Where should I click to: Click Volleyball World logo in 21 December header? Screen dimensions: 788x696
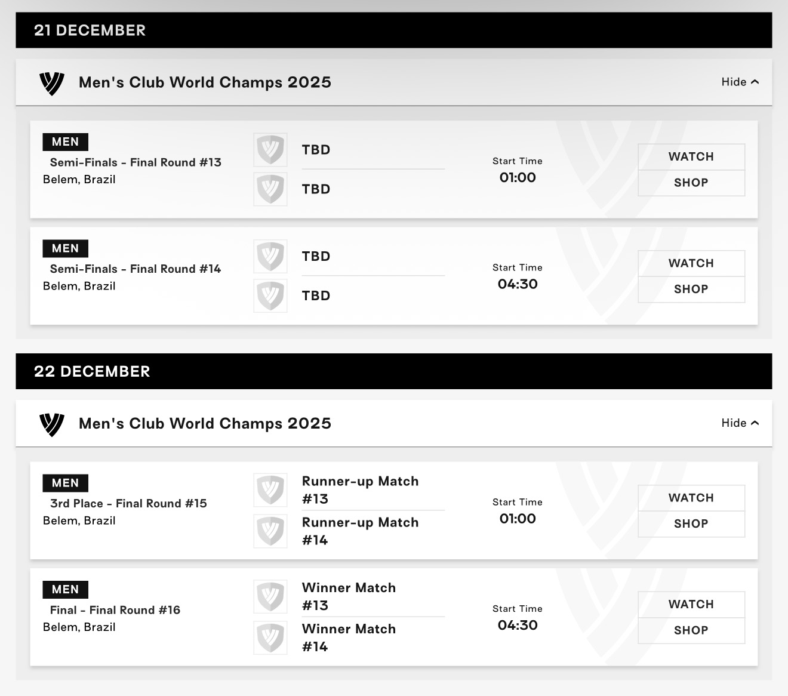coord(52,83)
